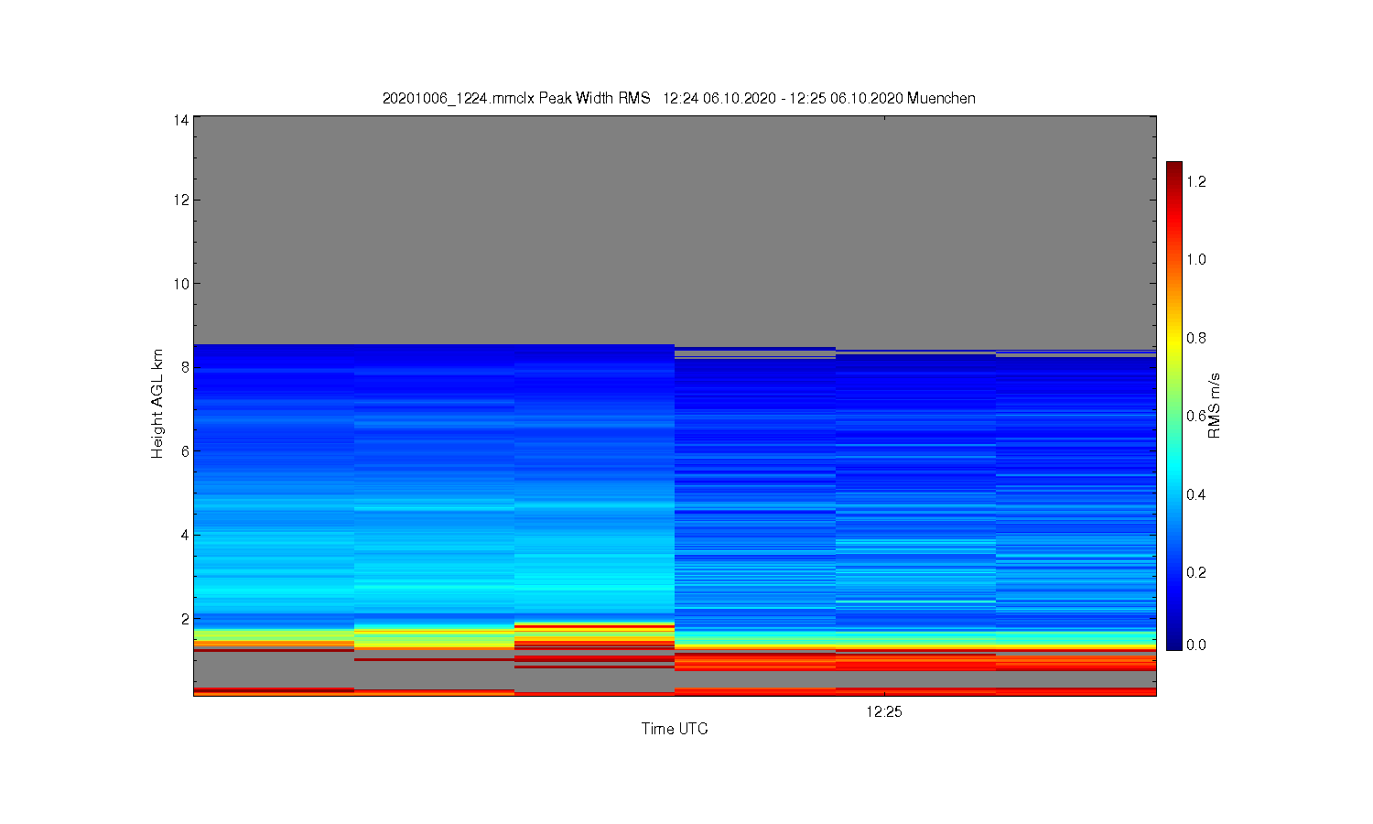
Task: Click the 14 km height tick label
Action: (x=181, y=120)
